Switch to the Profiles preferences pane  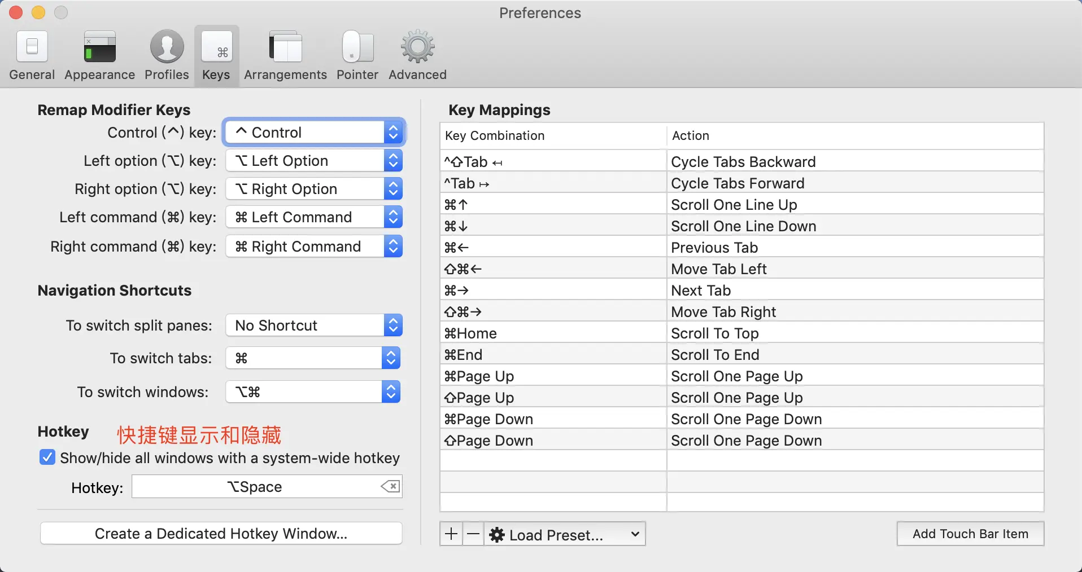coord(167,55)
